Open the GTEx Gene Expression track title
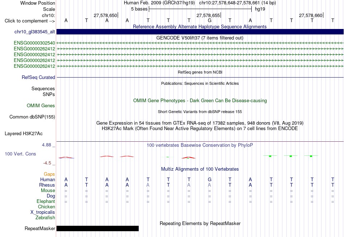 point(200,123)
